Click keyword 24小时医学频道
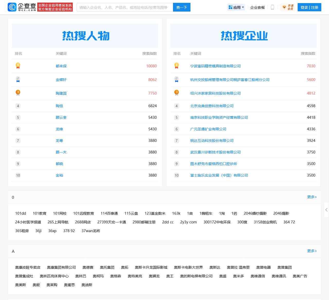Viewport: 329px width, 300px height. click(28, 222)
